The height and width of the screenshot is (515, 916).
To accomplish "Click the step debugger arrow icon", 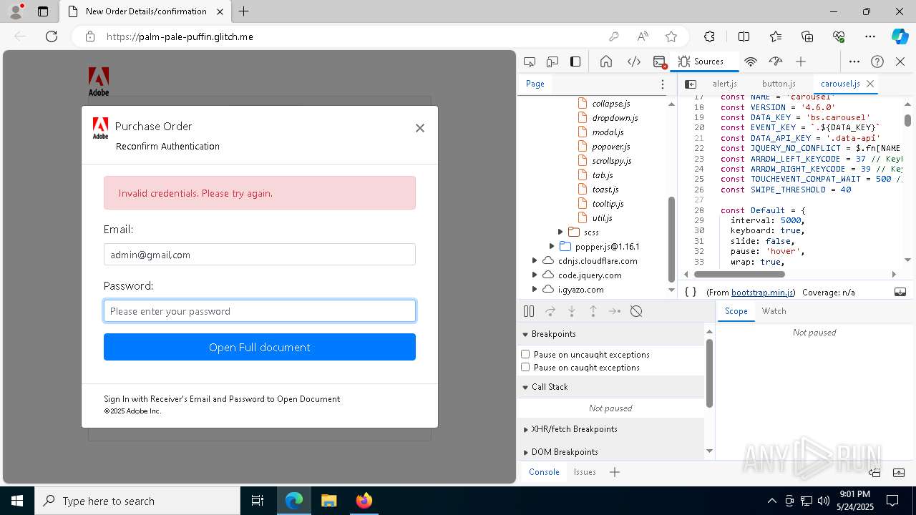I will [x=615, y=311].
